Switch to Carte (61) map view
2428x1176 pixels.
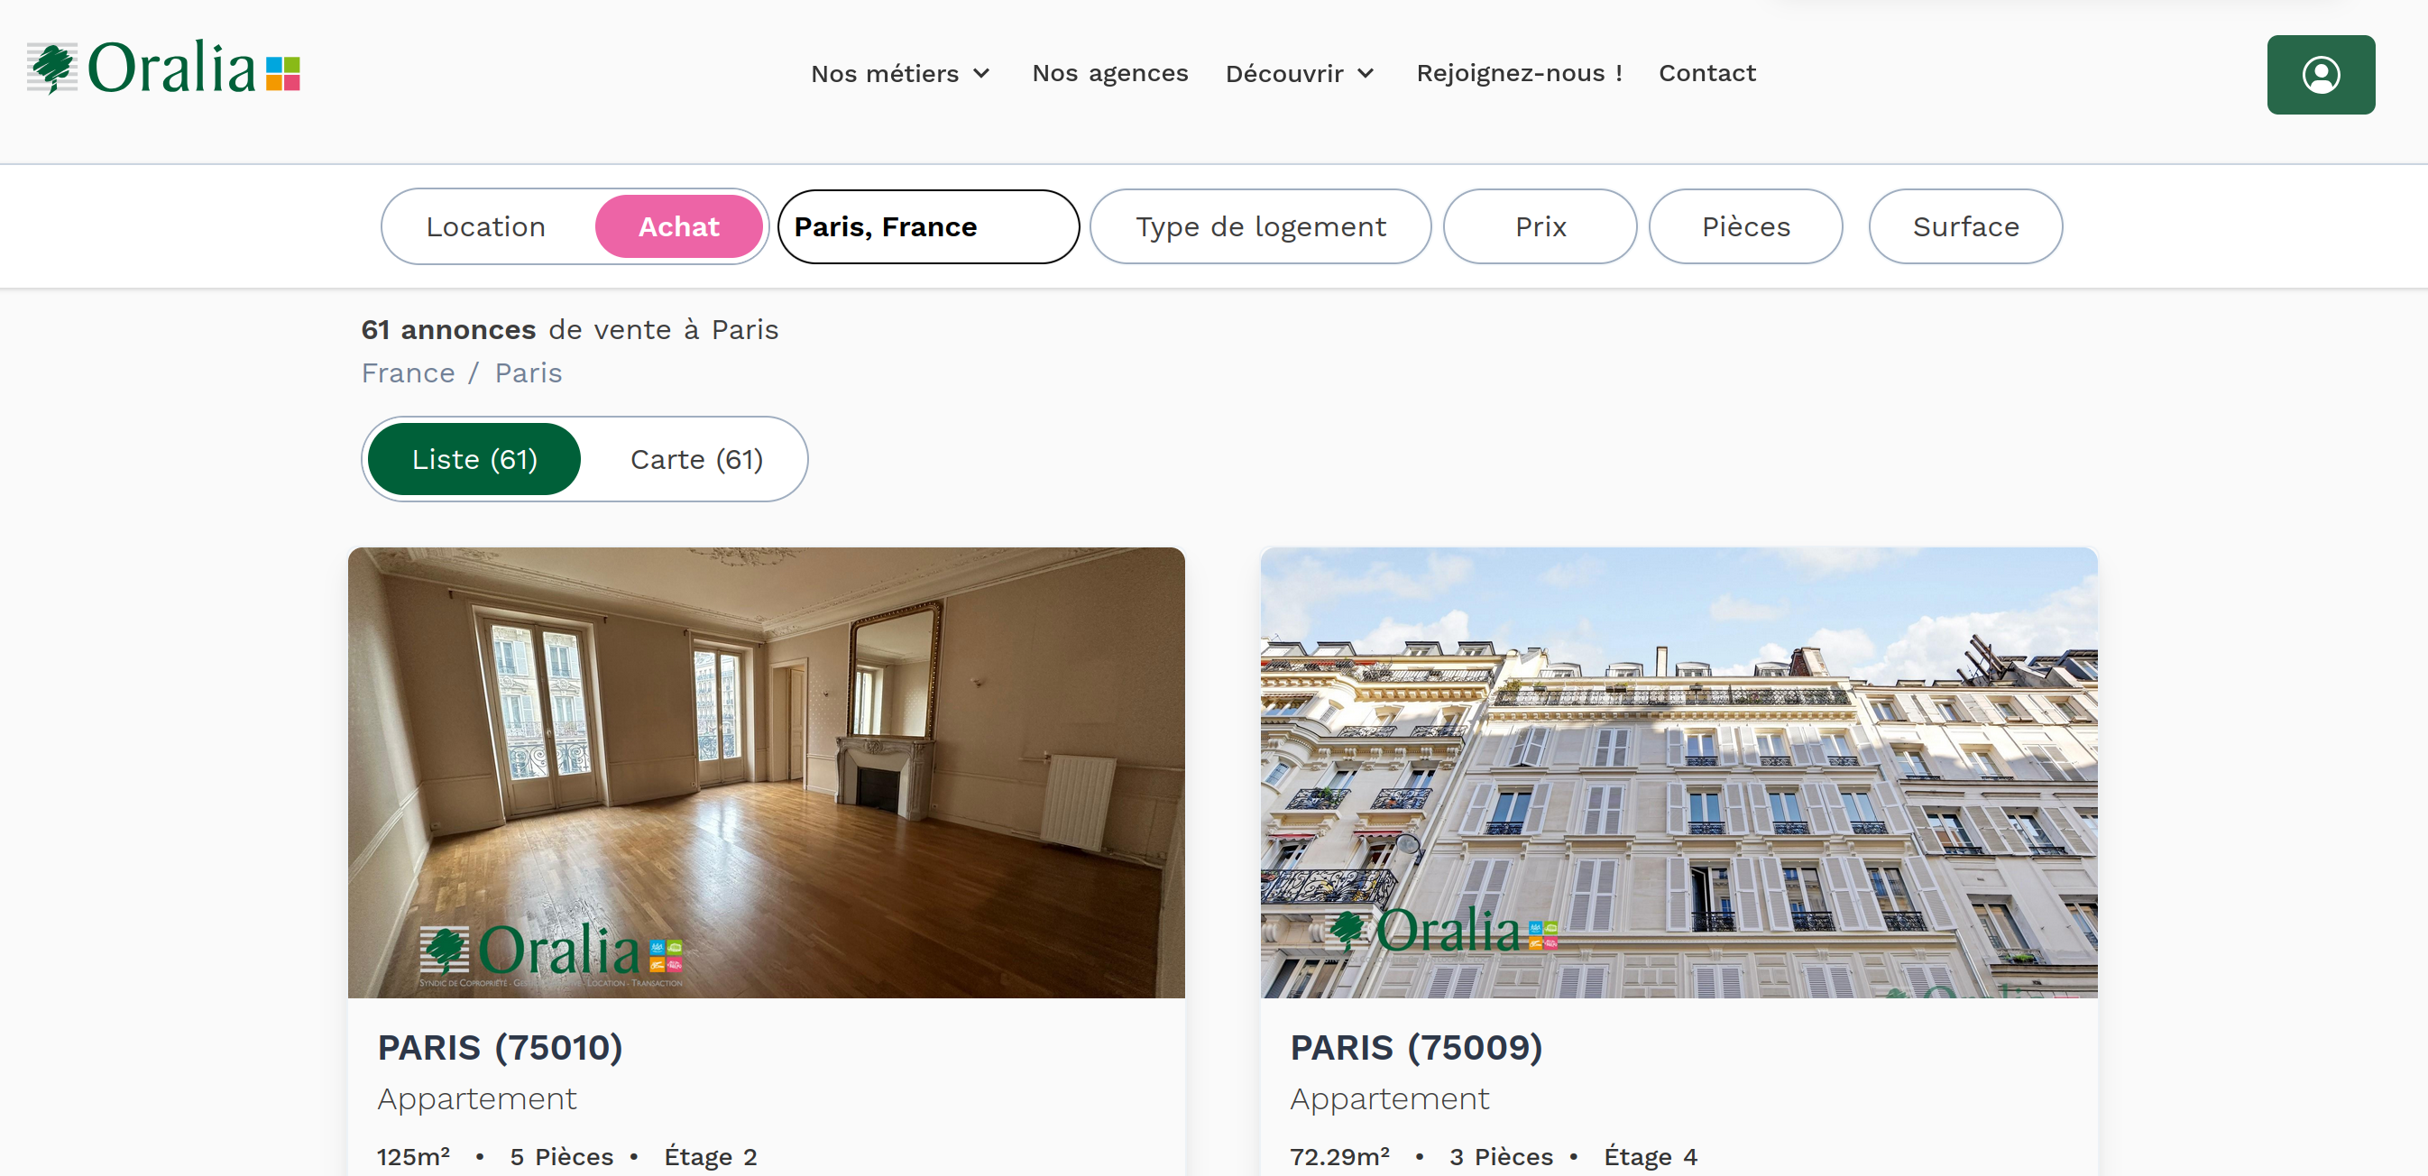point(695,459)
